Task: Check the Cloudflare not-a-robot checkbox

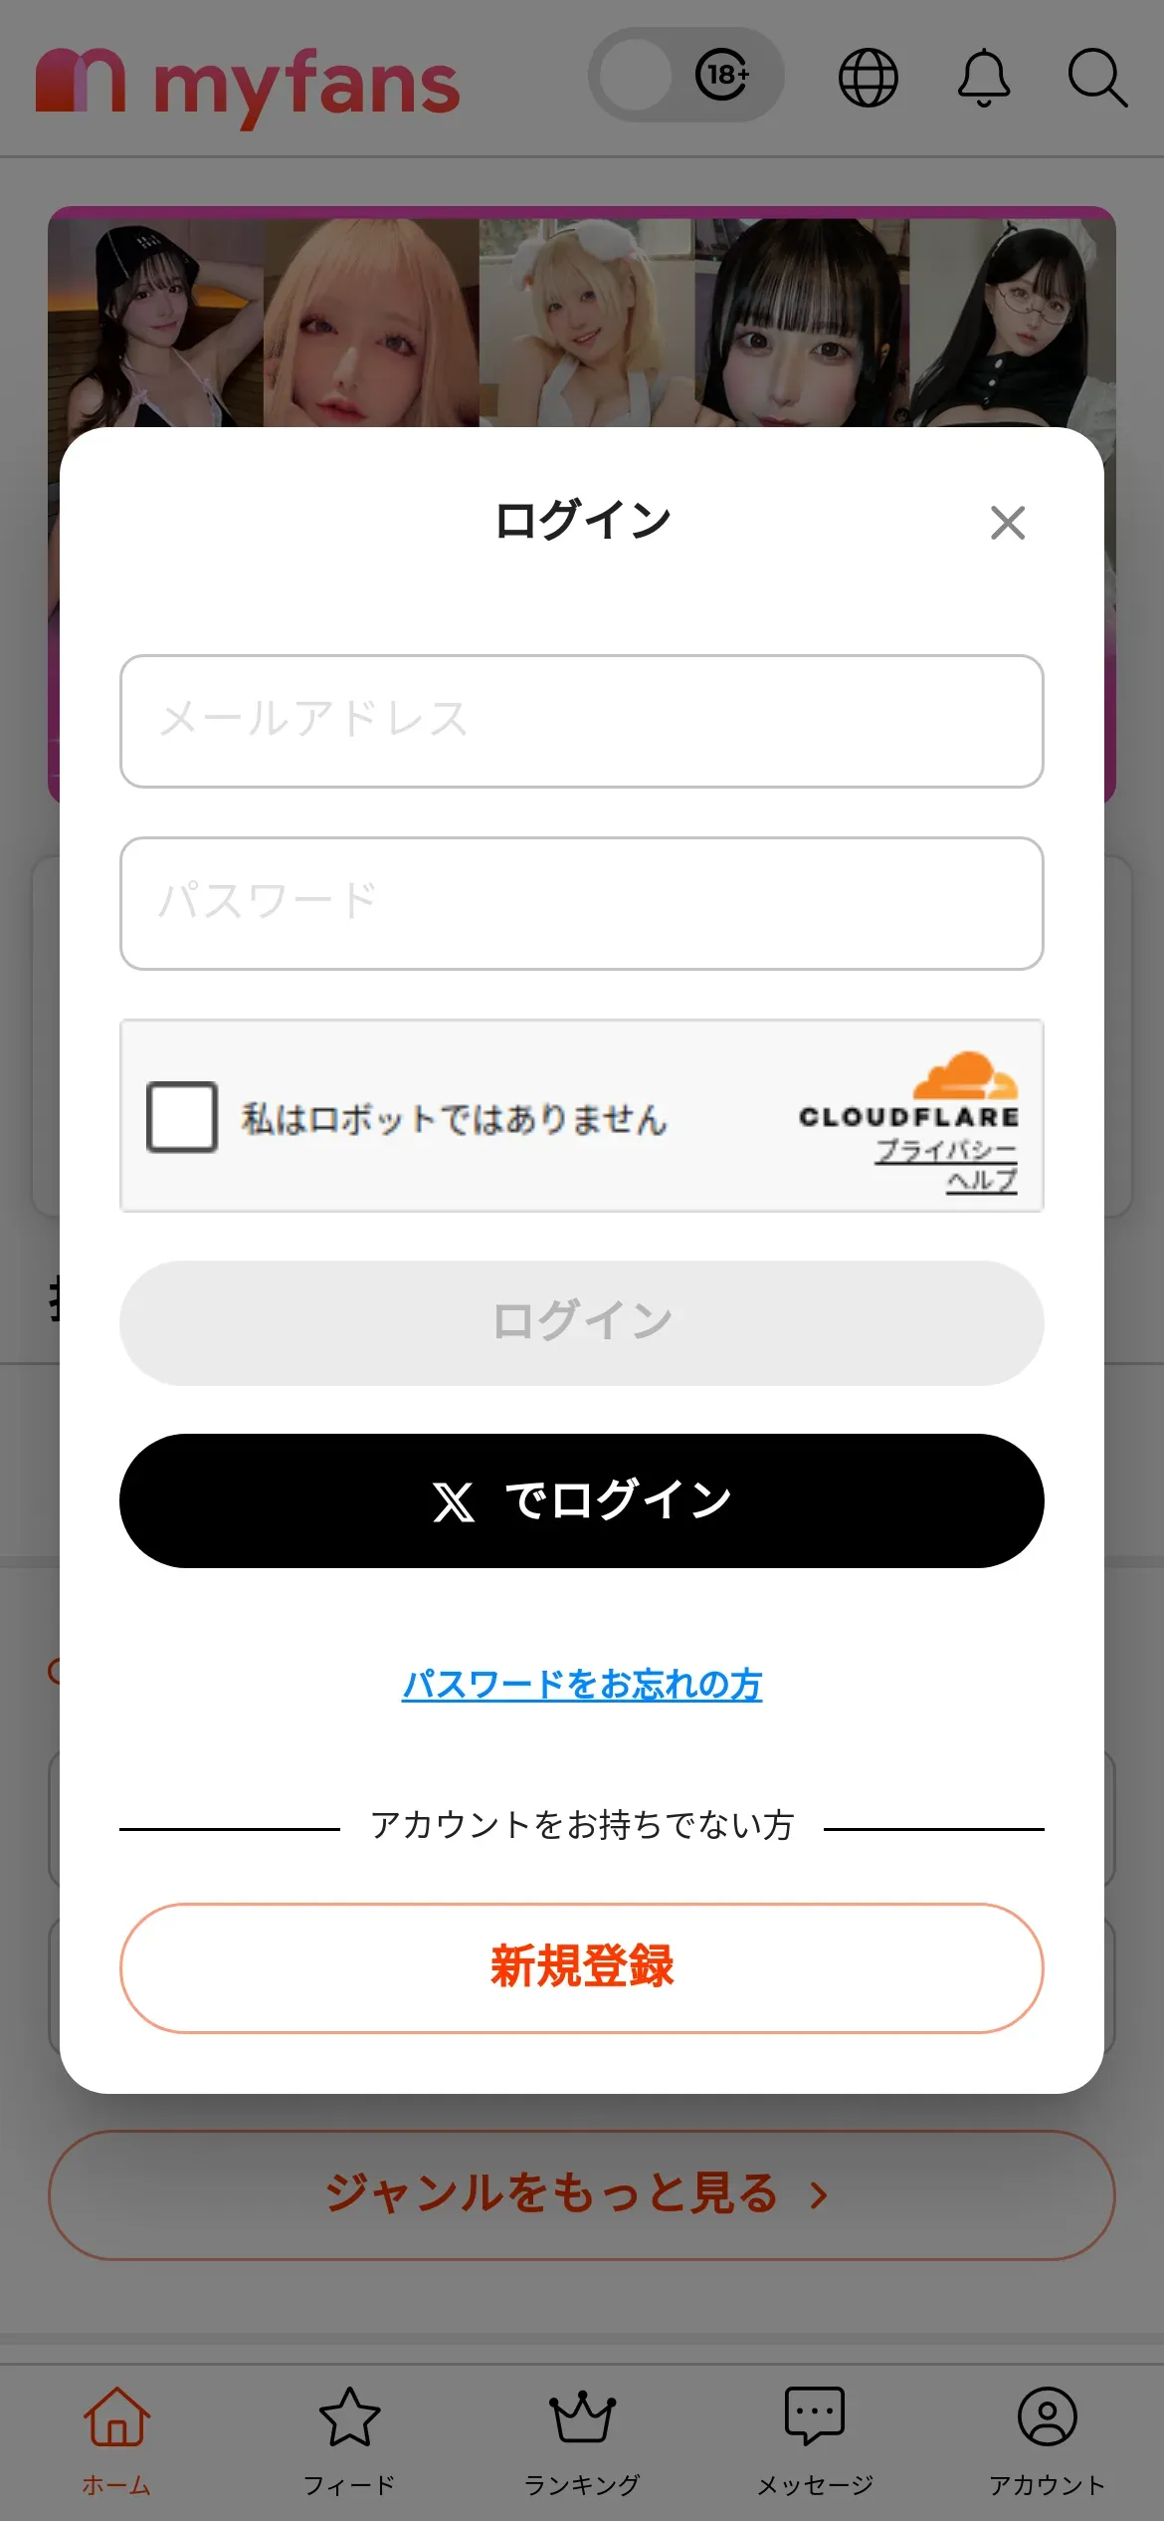Action: pos(182,1117)
